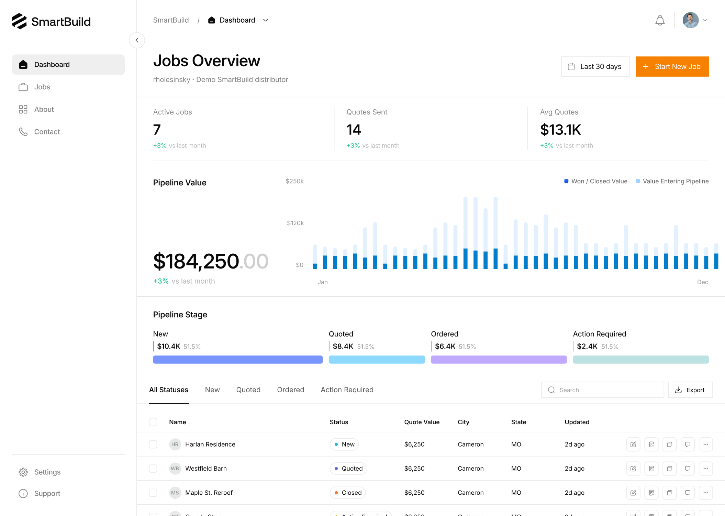Open the more options menu for Harlan Residence
This screenshot has height=516, width=725.
(x=706, y=444)
